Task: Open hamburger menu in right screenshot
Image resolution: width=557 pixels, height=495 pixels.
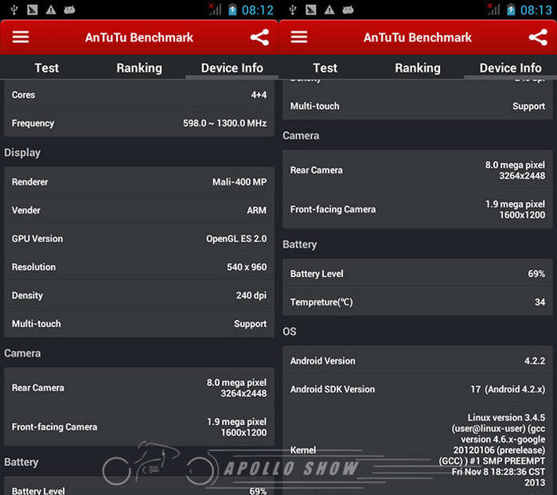Action: pyautogui.click(x=299, y=37)
